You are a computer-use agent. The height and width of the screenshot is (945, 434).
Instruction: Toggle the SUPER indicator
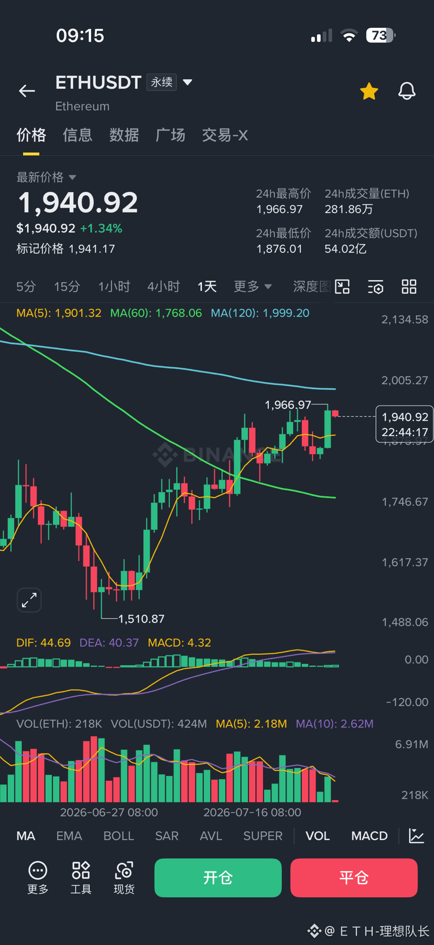tap(263, 836)
